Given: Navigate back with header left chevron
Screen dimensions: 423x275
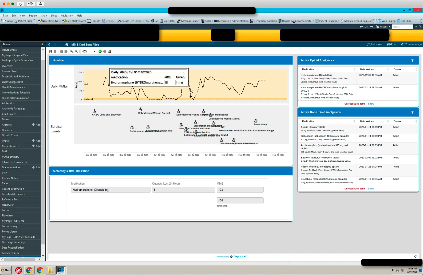Looking at the screenshot, I should pyautogui.click(x=49, y=44).
